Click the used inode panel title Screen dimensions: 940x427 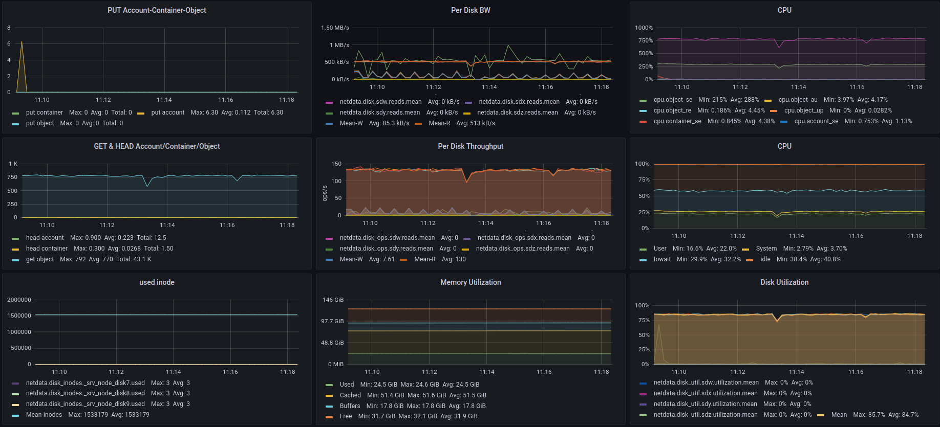(x=157, y=282)
